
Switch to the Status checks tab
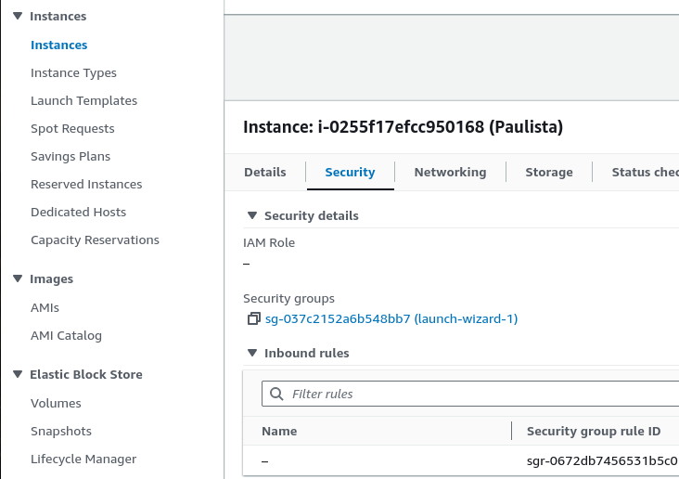click(646, 172)
